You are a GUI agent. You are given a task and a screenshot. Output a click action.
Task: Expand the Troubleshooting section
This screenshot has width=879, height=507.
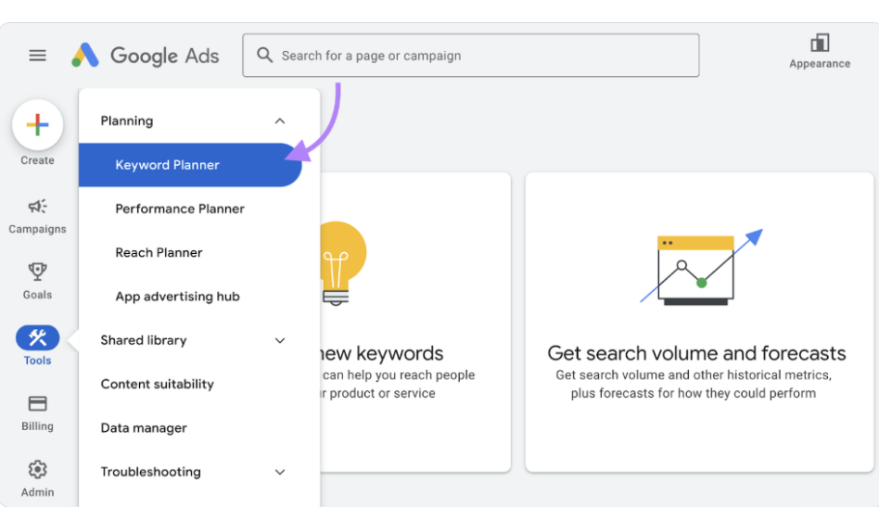tap(280, 473)
